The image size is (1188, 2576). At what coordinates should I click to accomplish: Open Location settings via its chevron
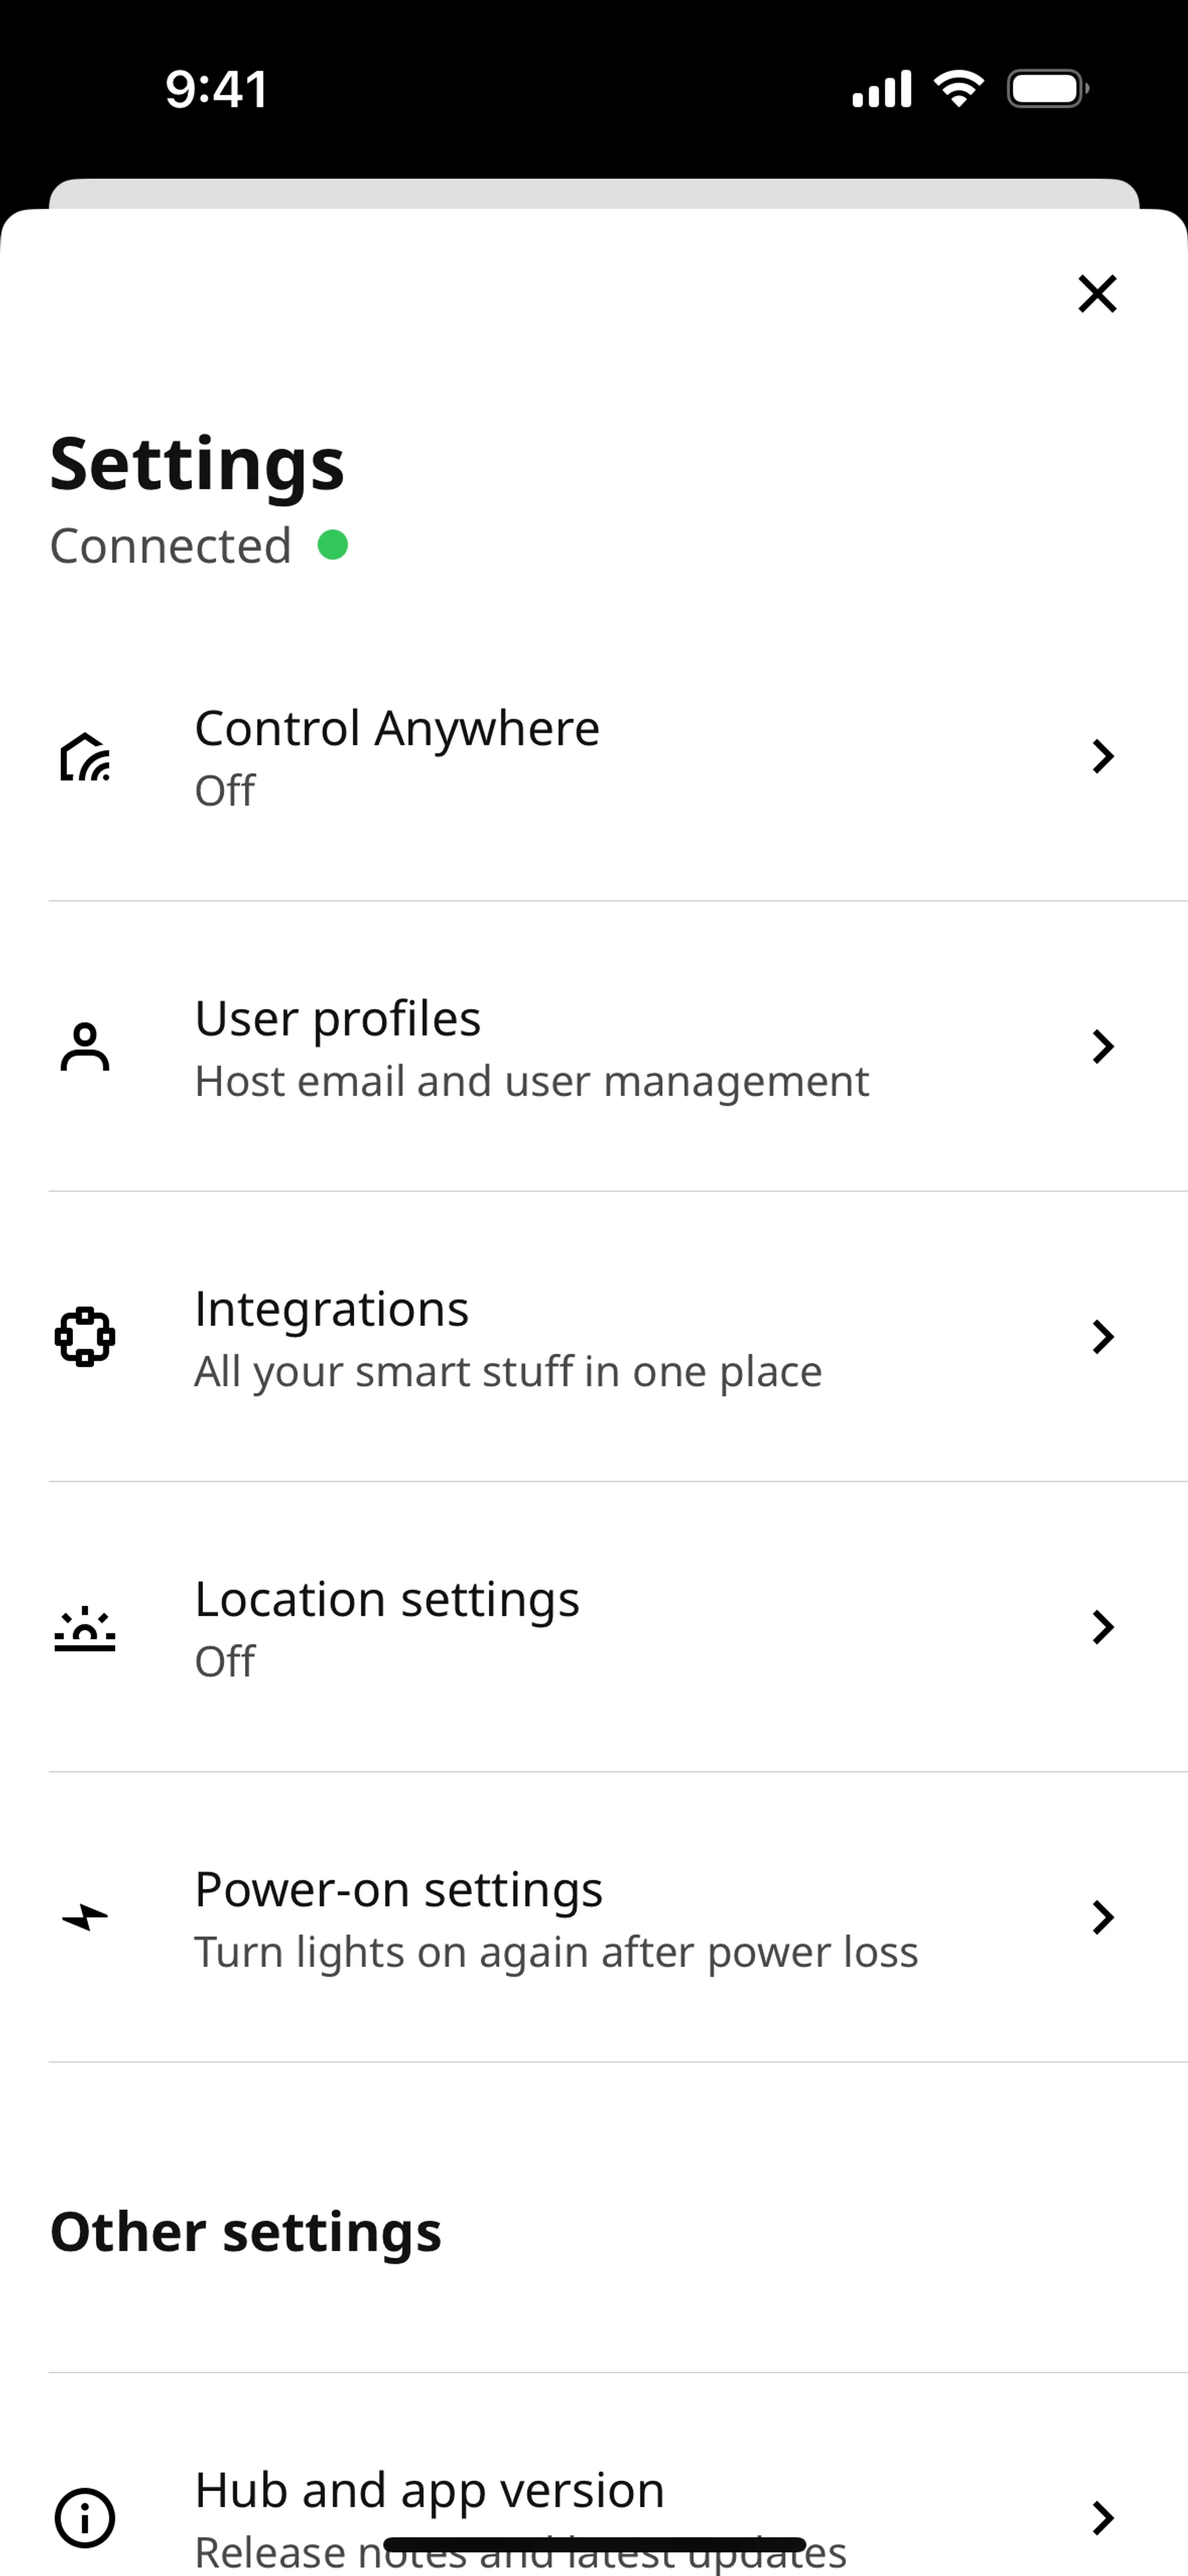1102,1627
